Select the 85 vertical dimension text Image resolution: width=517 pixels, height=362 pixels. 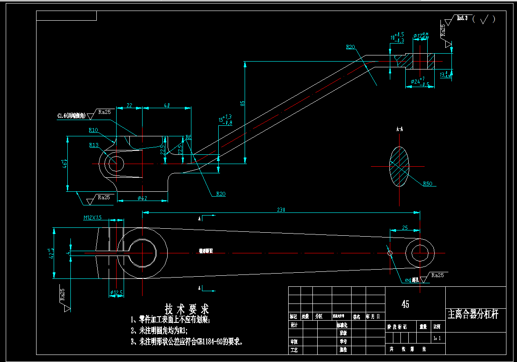(242, 103)
